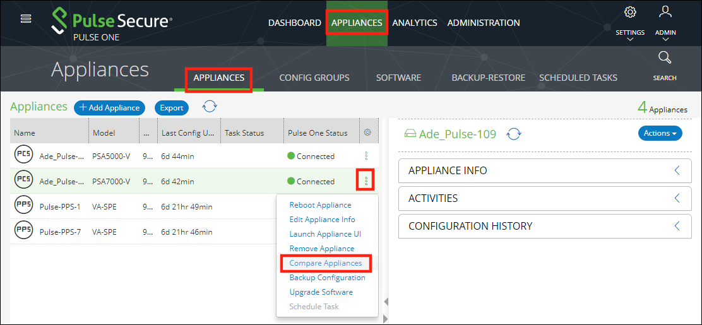The width and height of the screenshot is (702, 325).
Task: Expand the ACTIVITIES section
Action: [x=545, y=198]
